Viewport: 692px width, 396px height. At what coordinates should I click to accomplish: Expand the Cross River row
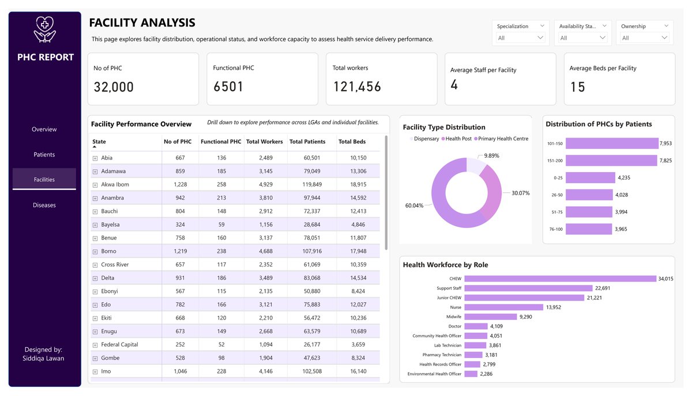point(95,265)
